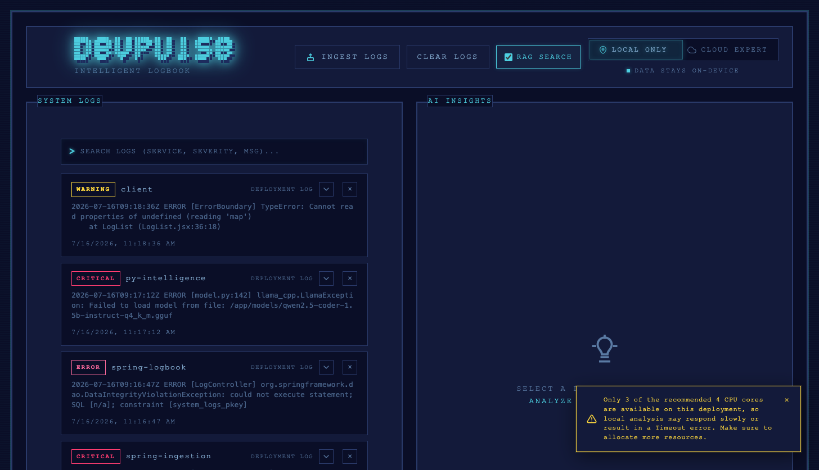Viewport: 819px width, 470px height.
Task: Dismiss the client warning log entry
Action: tap(350, 189)
